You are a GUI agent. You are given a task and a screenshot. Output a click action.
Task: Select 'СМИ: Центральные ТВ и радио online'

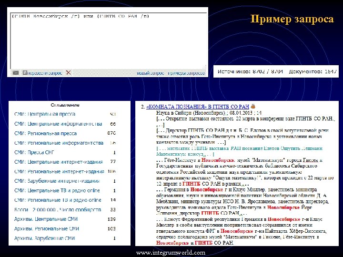point(57,190)
